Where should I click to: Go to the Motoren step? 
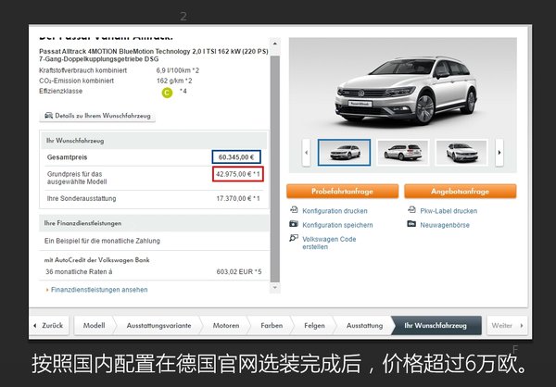pos(226,325)
